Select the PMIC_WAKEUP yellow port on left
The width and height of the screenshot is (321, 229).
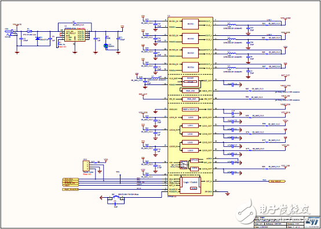[70, 190]
